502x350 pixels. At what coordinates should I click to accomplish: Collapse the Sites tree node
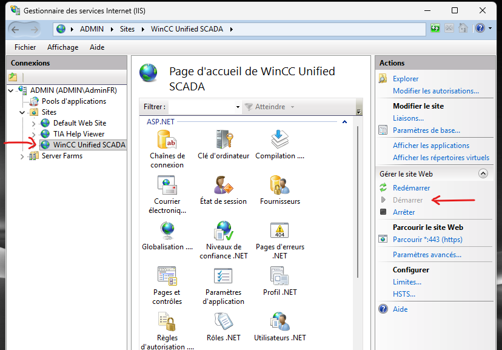22,112
